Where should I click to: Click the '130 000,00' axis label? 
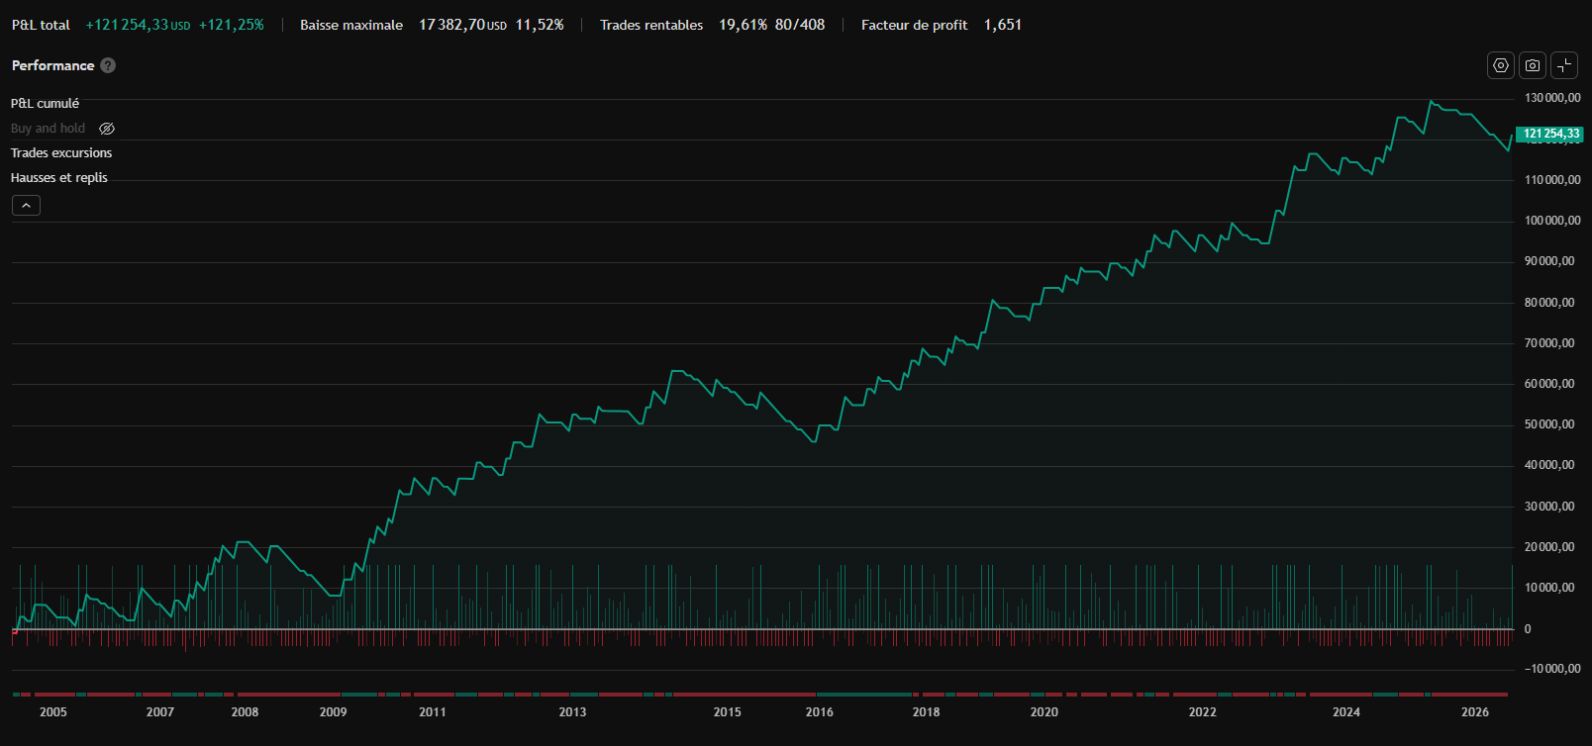coord(1552,98)
